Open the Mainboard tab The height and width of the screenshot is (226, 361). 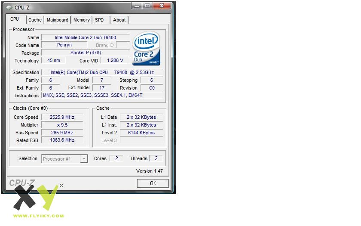(57, 20)
